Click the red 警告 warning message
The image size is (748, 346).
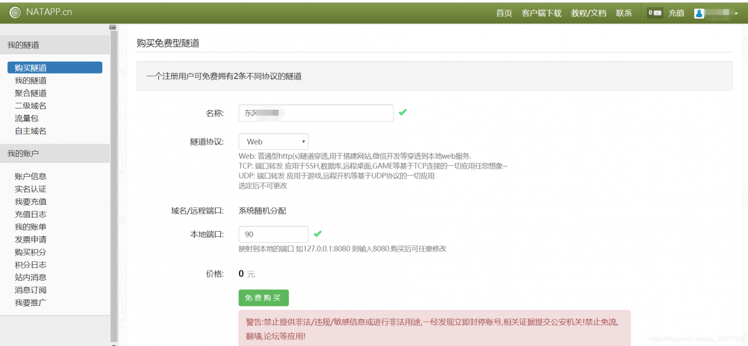[435, 328]
